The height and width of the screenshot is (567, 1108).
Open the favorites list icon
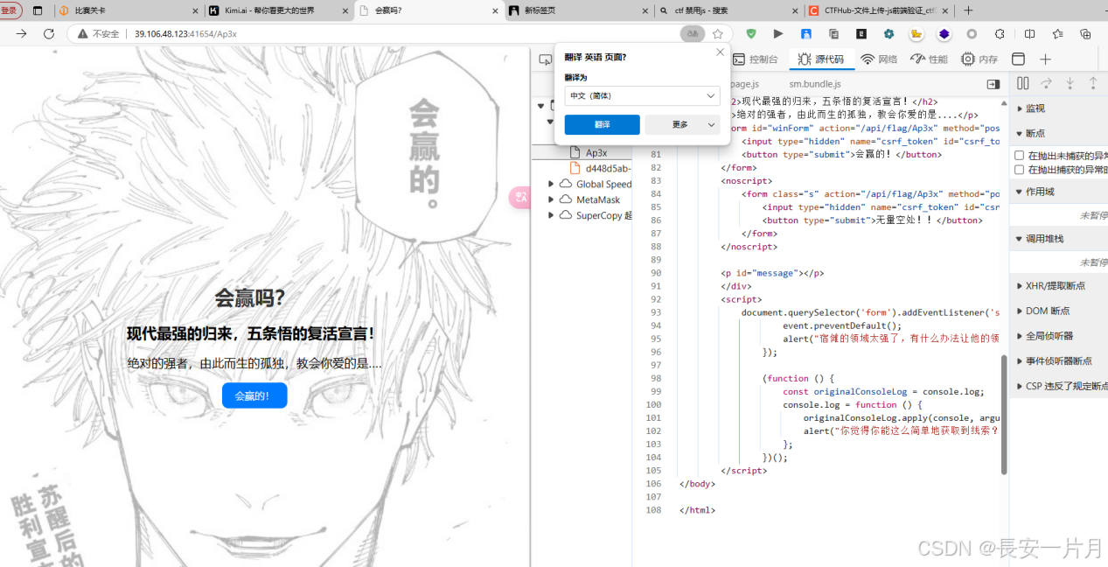click(x=1057, y=33)
